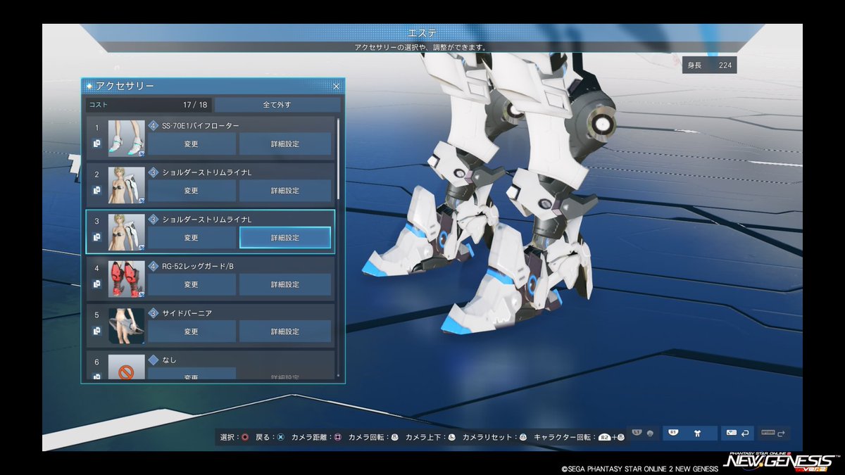Select slot 3 ショルダーストリムライナL thumbnail

pyautogui.click(x=127, y=232)
